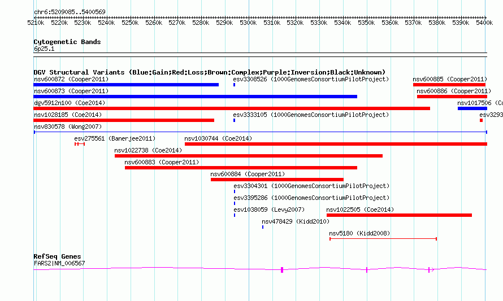Screen dimensions: 503x301
Task: Select the nsv600883 (Cooper2011) red bar
Action: [241, 168]
